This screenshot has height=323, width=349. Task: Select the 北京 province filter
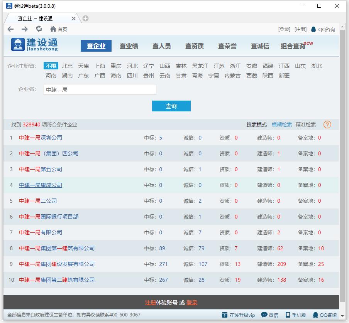tap(67, 66)
